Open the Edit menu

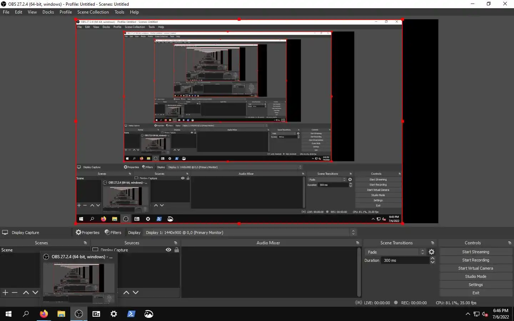[x=19, y=12]
